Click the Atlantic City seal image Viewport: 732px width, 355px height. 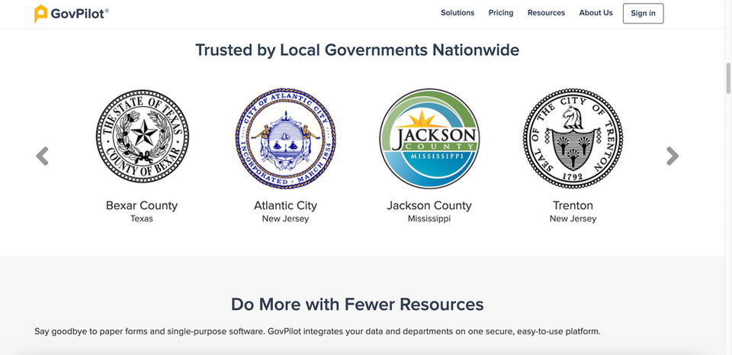(x=285, y=139)
